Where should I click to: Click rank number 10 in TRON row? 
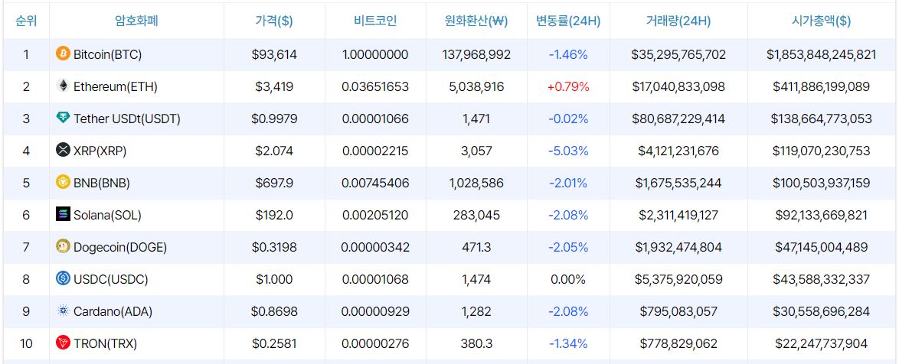[x=26, y=343]
